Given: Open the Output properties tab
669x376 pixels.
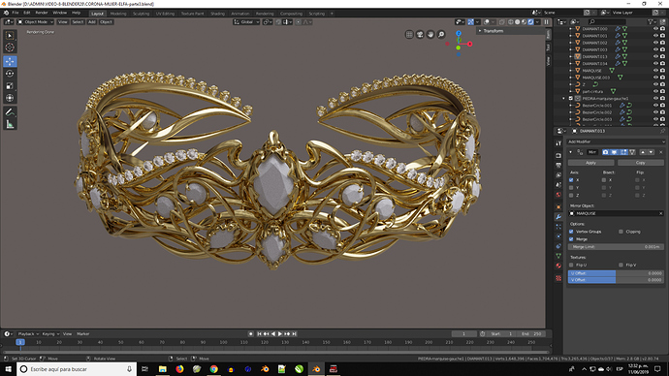Looking at the screenshot, I should (x=558, y=165).
